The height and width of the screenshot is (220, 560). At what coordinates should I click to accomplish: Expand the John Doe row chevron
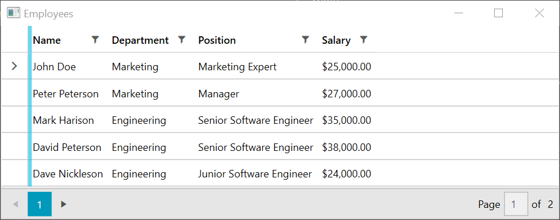coord(14,66)
